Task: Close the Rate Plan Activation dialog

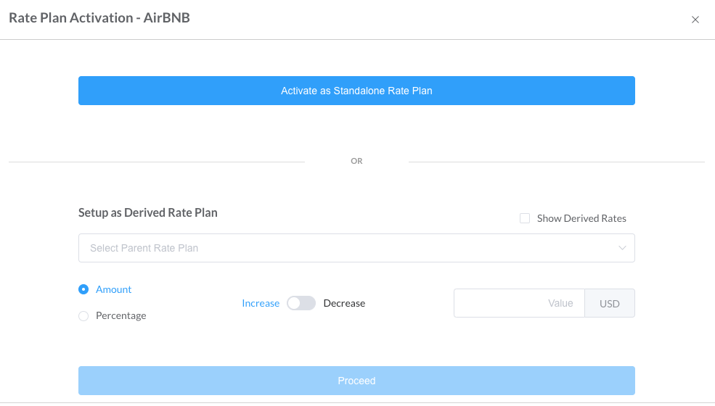Action: coord(695,20)
